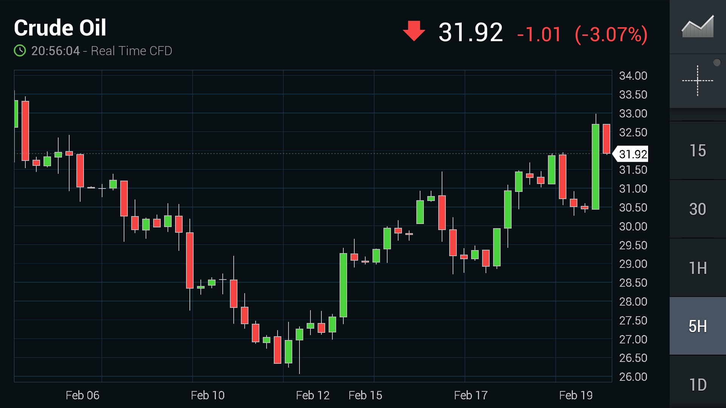Click the Feb 17 date marker
Viewport: 726px width, 408px height.
tap(470, 395)
